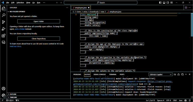Open the Selection menu
Image resolution: width=193 pixels, height=102 pixels.
(20, 3)
